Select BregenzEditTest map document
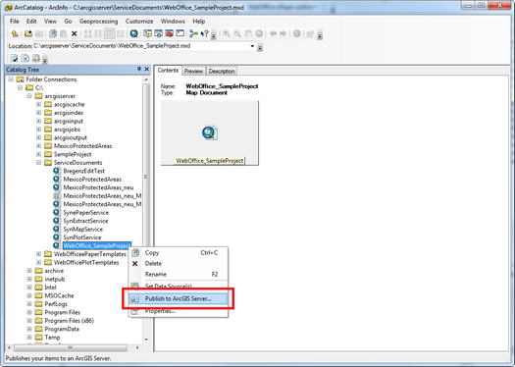This screenshot has height=367, width=515. click(x=83, y=171)
